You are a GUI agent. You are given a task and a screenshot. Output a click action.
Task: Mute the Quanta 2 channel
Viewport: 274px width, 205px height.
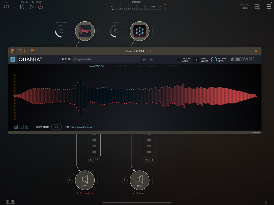click(x=91, y=160)
